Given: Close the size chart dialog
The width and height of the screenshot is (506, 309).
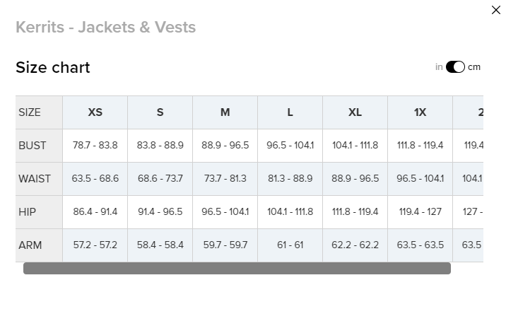Looking at the screenshot, I should [495, 10].
